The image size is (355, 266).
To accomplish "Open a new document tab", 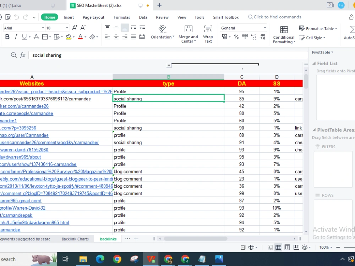I will 159,5.
